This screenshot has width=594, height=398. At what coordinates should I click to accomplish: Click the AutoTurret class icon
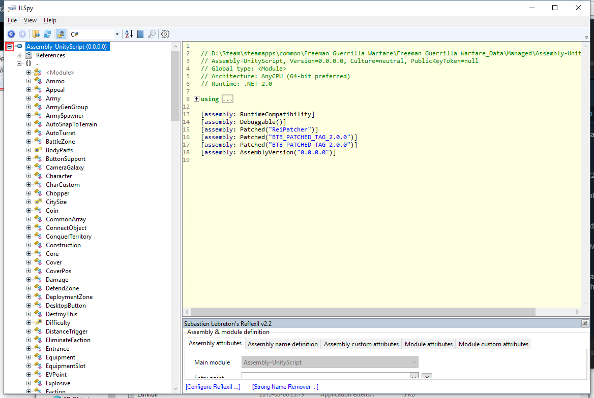tap(38, 133)
